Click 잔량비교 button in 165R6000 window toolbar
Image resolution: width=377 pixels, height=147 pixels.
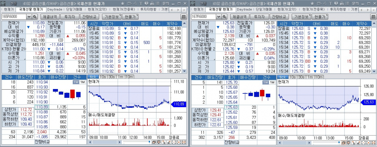[89, 17]
